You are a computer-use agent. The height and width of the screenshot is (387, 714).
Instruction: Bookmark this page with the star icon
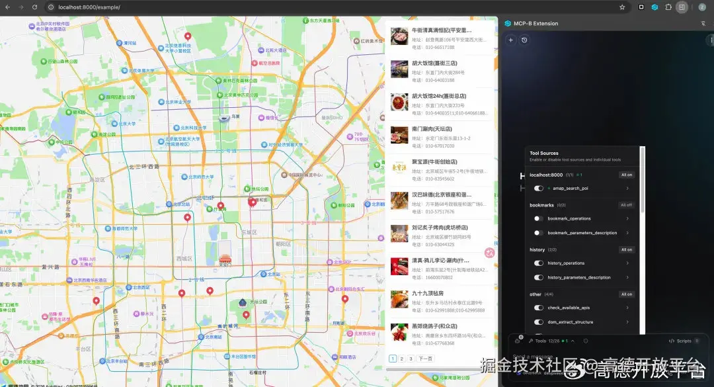(x=622, y=7)
